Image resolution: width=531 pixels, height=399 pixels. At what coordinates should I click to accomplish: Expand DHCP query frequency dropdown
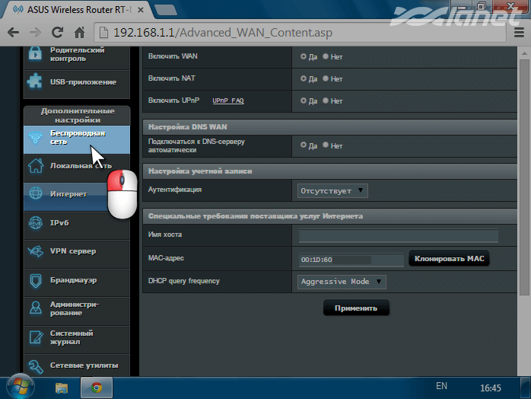tap(342, 282)
